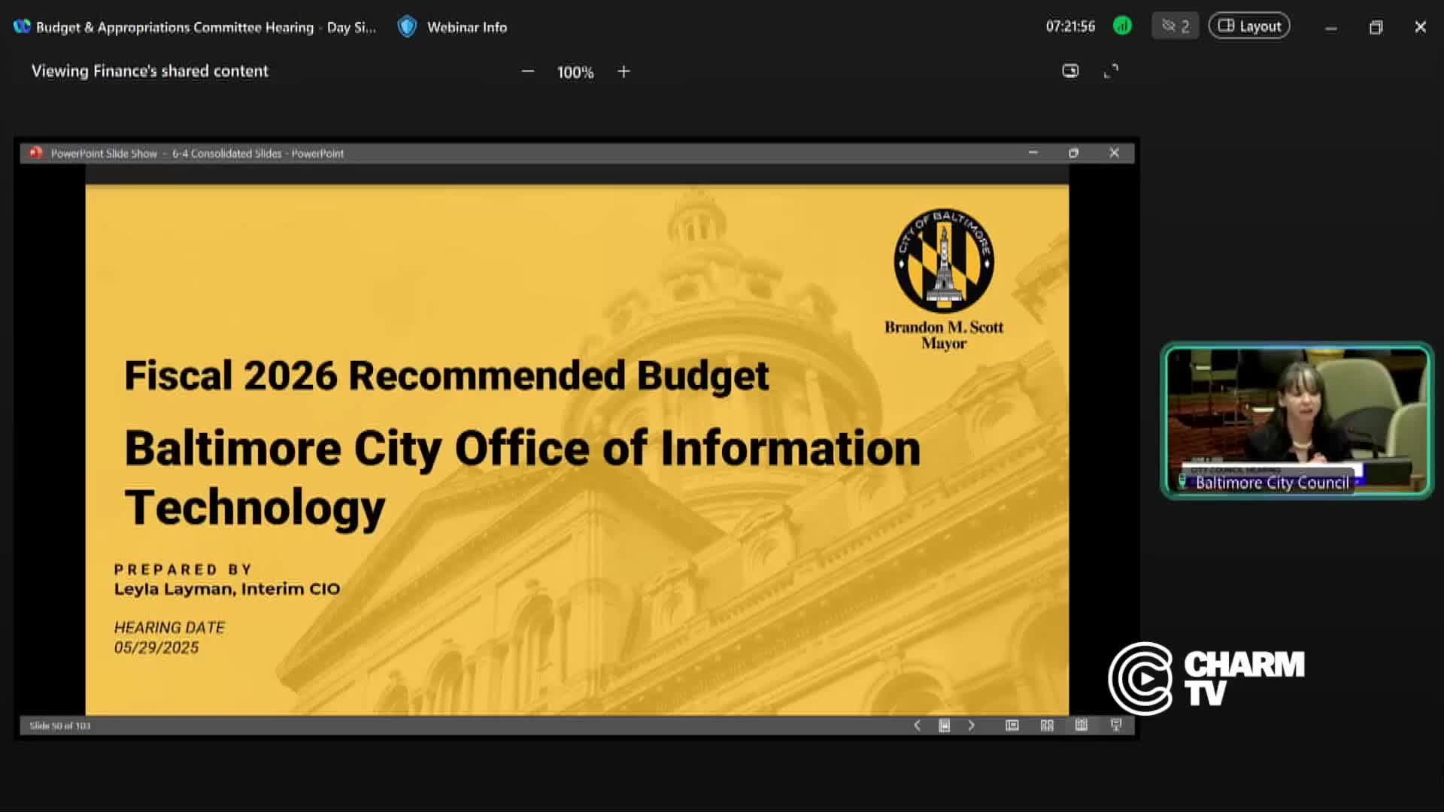Open the Layout options
The image size is (1444, 812).
click(x=1248, y=26)
